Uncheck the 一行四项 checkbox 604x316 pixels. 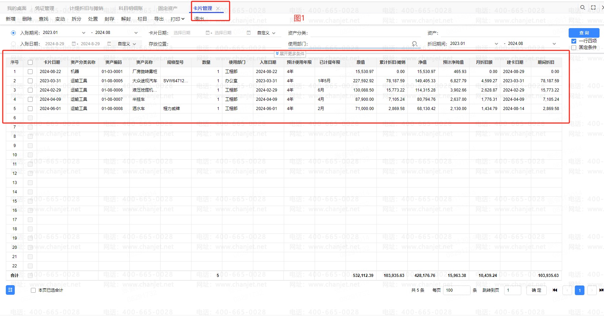pyautogui.click(x=573, y=41)
